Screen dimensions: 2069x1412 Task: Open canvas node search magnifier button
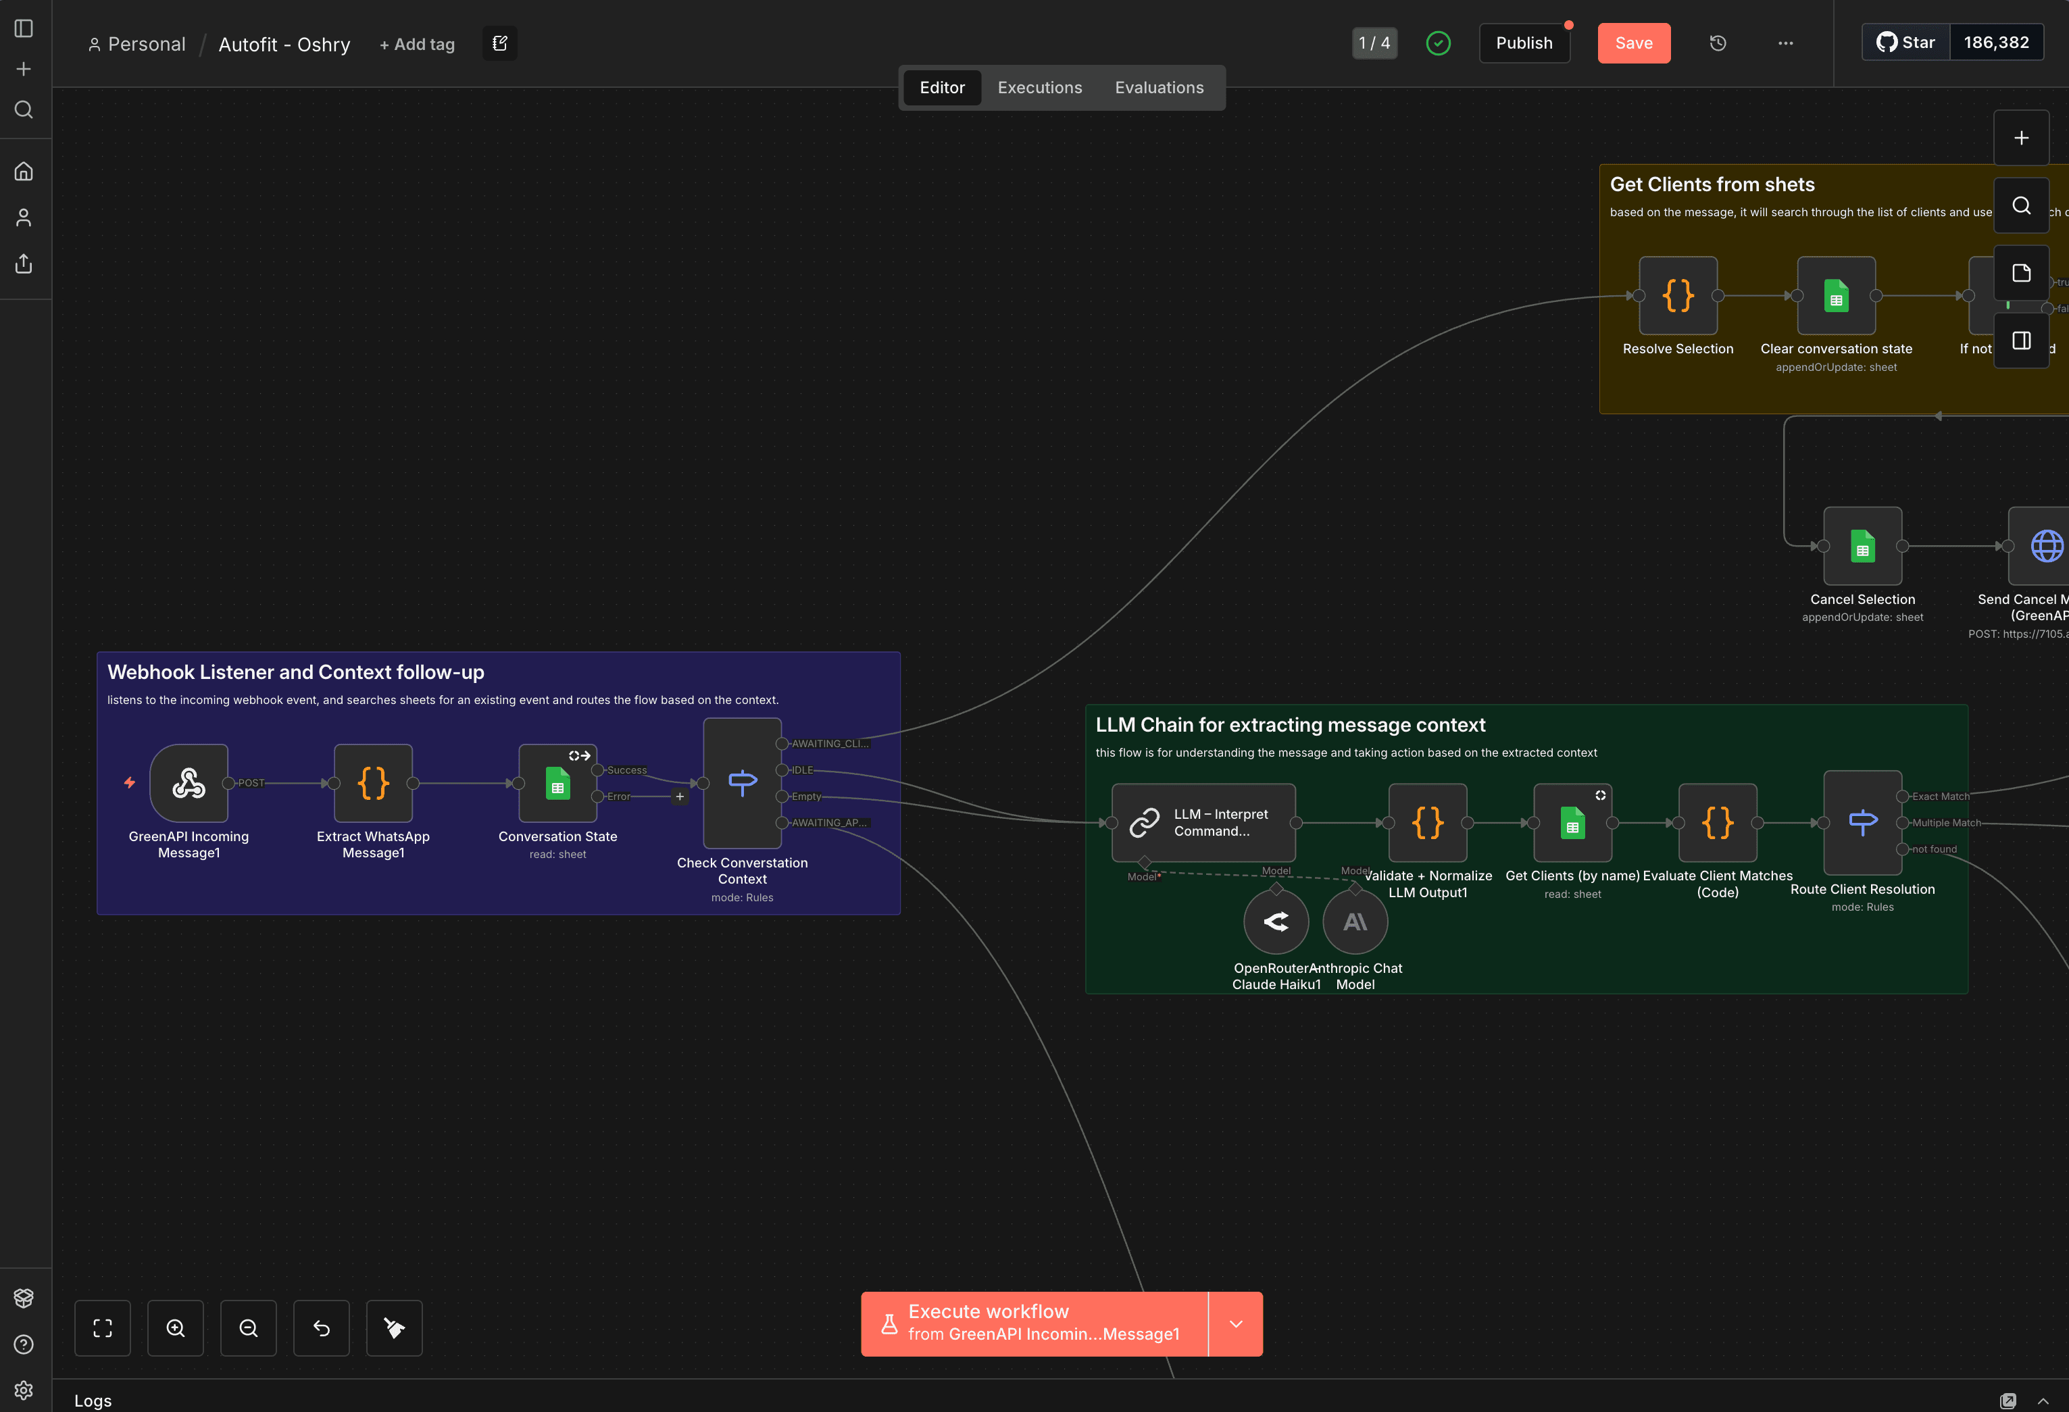2021,205
